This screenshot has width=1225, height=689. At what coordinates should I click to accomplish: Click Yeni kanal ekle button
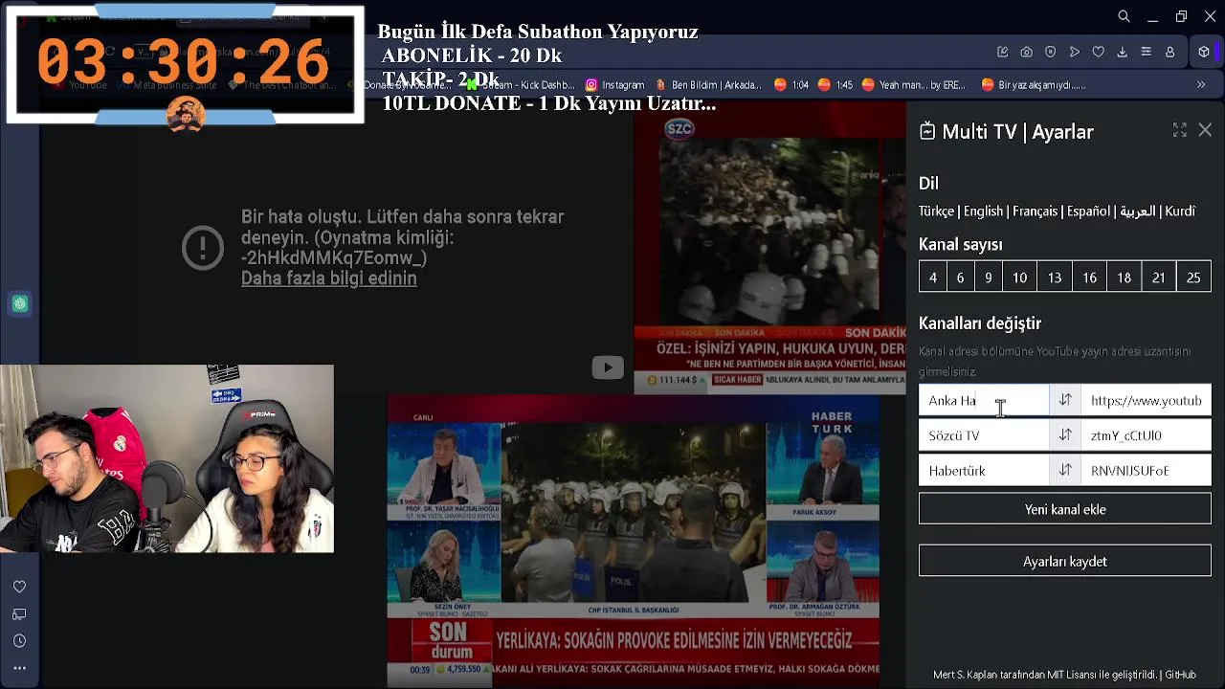coord(1065,509)
